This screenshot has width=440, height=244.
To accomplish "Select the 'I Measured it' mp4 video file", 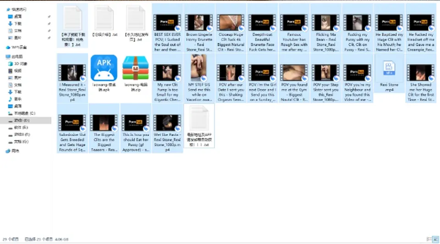I will 72,78.
